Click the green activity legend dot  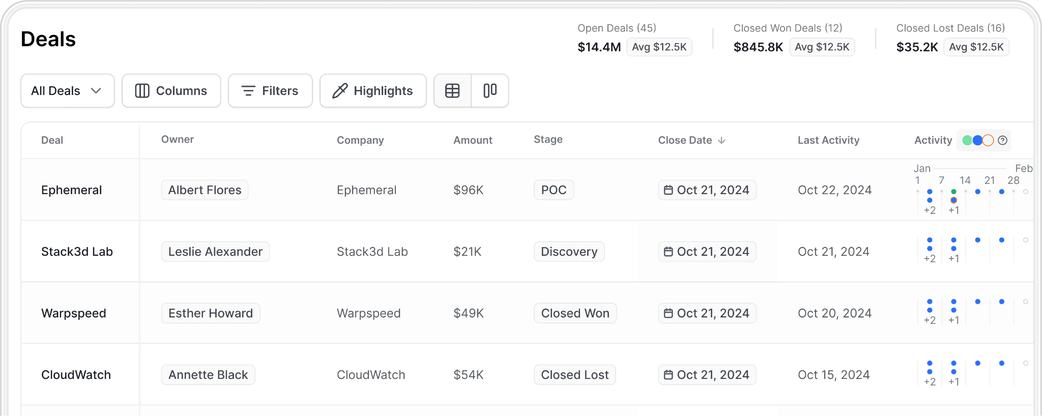click(x=967, y=140)
